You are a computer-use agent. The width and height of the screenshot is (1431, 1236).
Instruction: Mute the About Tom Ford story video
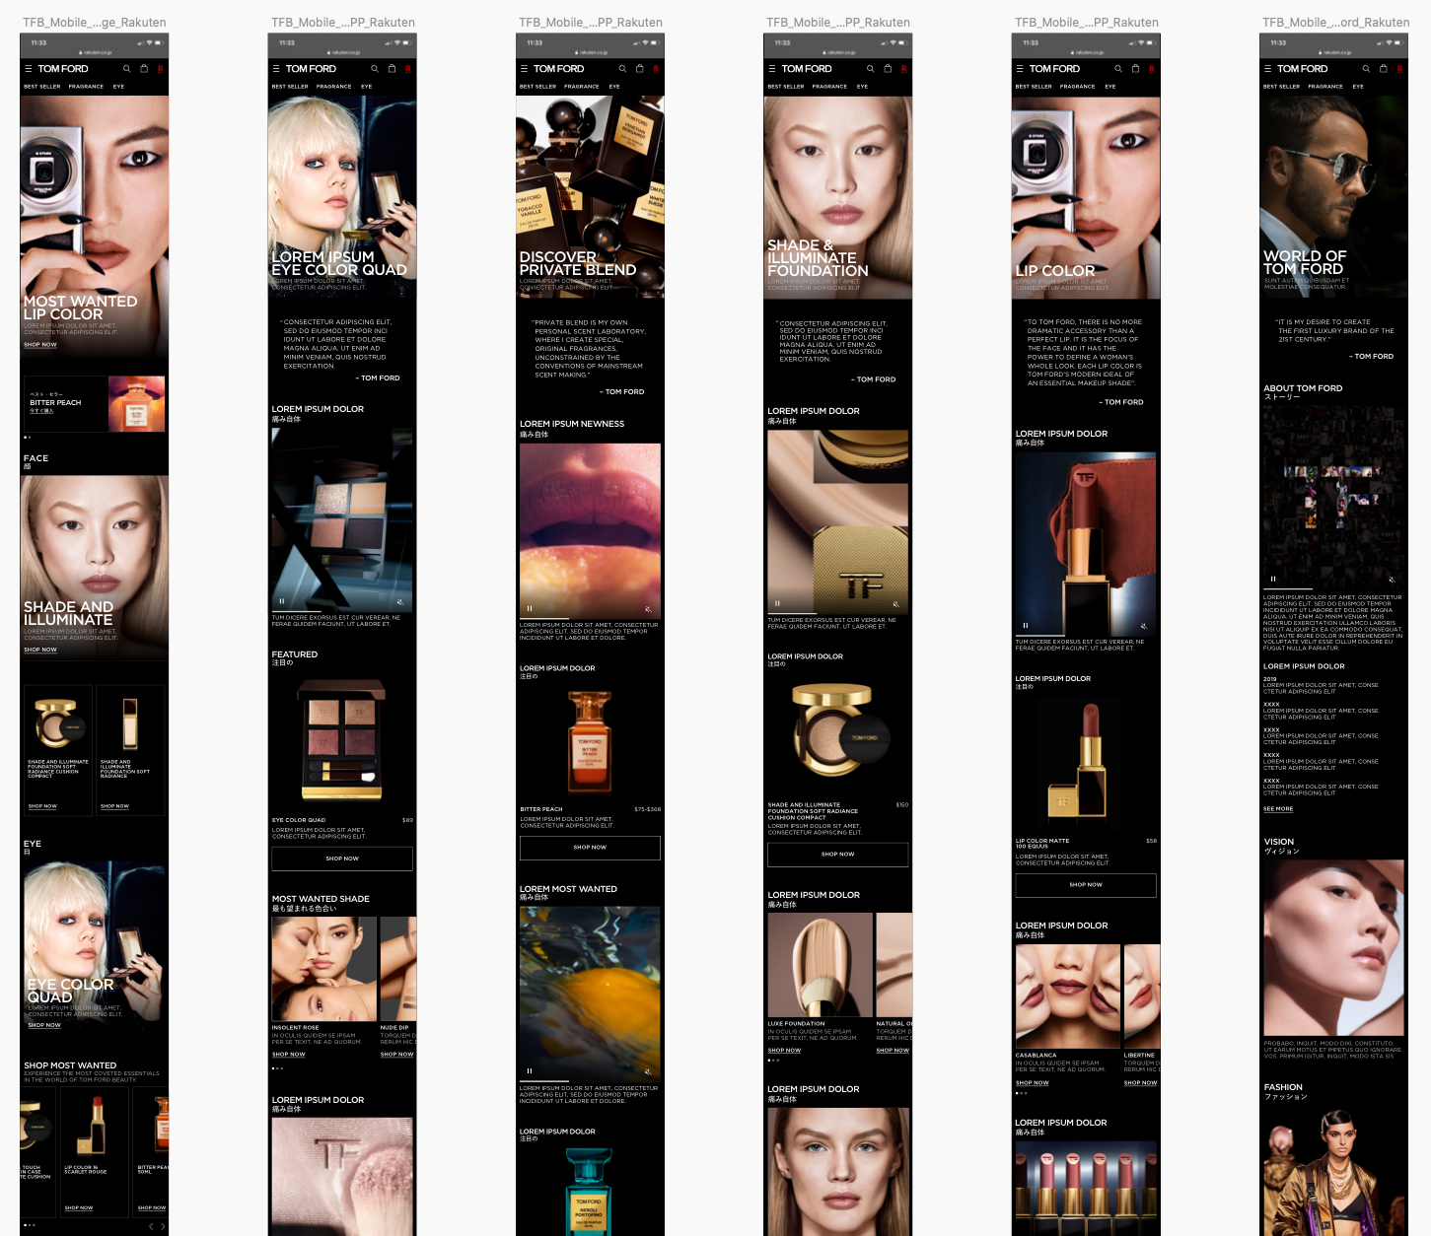coord(1392,579)
